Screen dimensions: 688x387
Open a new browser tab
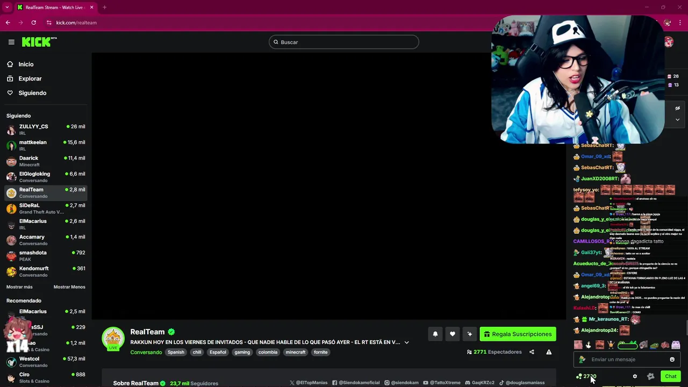(104, 8)
